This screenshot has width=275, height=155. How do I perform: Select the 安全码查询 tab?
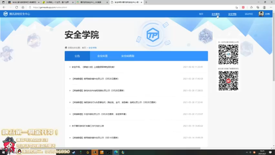tap(128, 56)
